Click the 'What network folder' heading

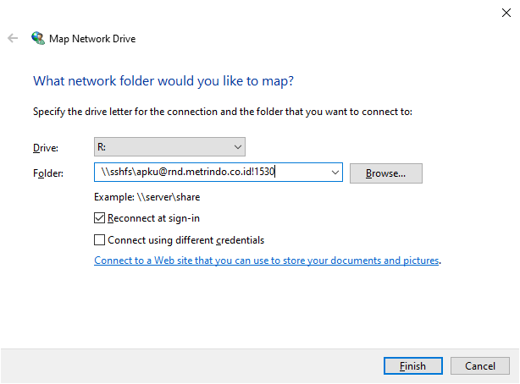coord(163,81)
